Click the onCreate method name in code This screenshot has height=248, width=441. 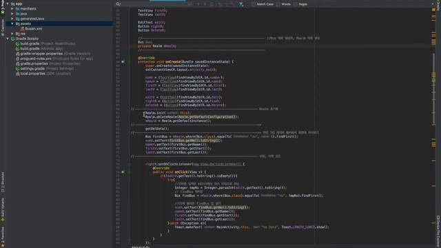(x=173, y=61)
